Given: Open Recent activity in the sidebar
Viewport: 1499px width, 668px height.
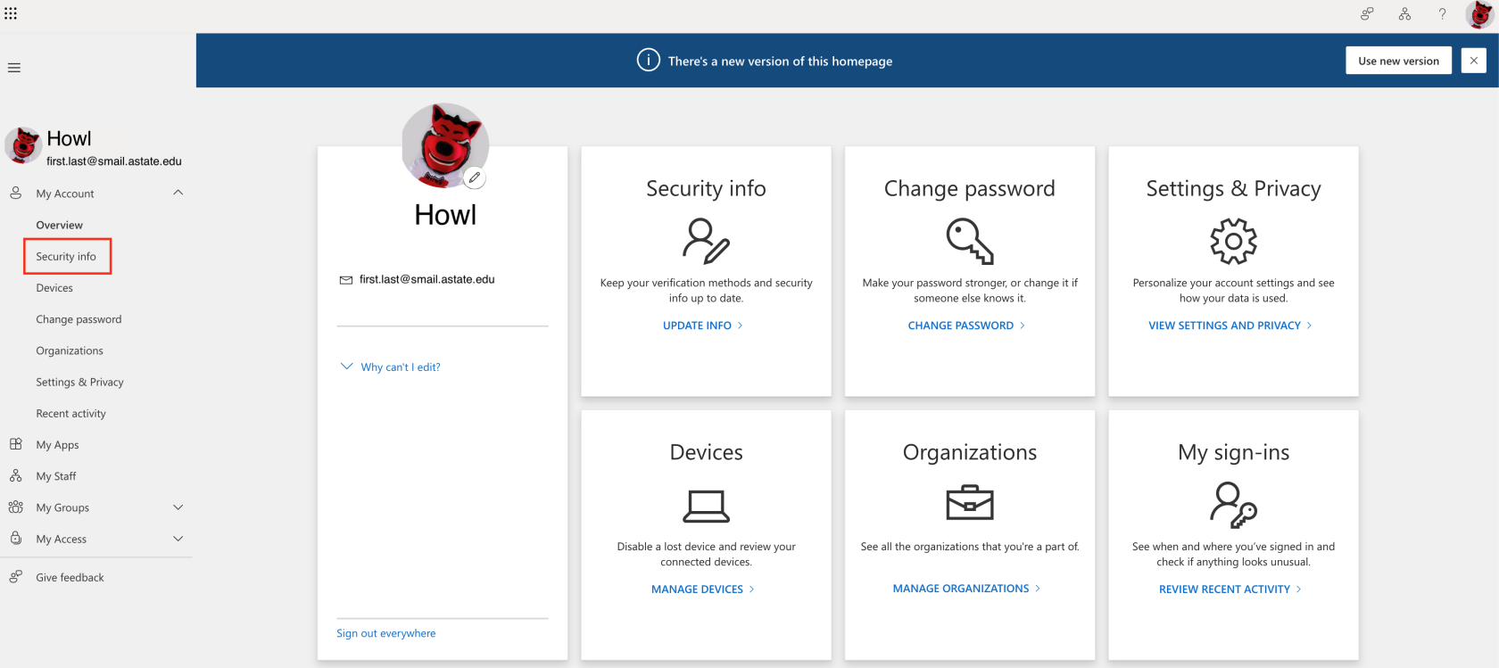Looking at the screenshot, I should [x=70, y=414].
